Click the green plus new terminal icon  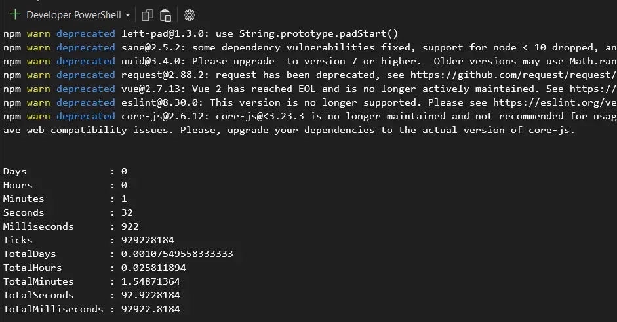point(14,14)
